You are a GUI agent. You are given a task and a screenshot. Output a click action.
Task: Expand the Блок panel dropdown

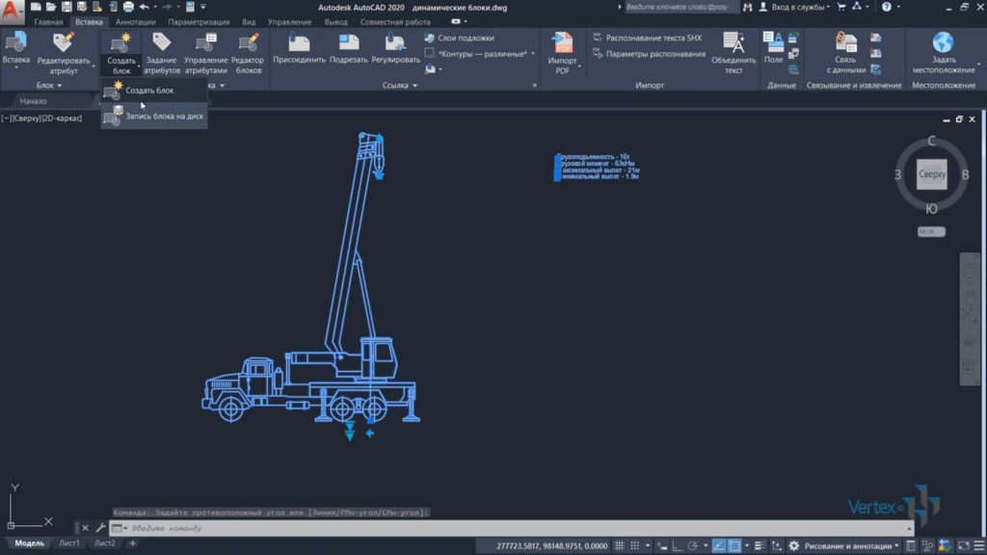49,85
